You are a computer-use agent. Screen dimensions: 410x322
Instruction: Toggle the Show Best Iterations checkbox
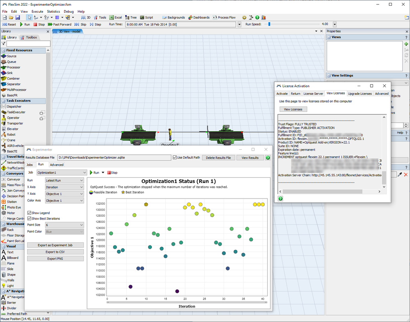pyautogui.click(x=29, y=219)
